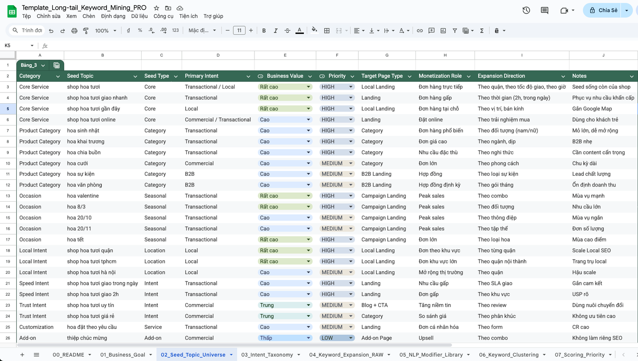Click the Trình đơn search box
The height and width of the screenshot is (361, 638).
[x=27, y=31]
